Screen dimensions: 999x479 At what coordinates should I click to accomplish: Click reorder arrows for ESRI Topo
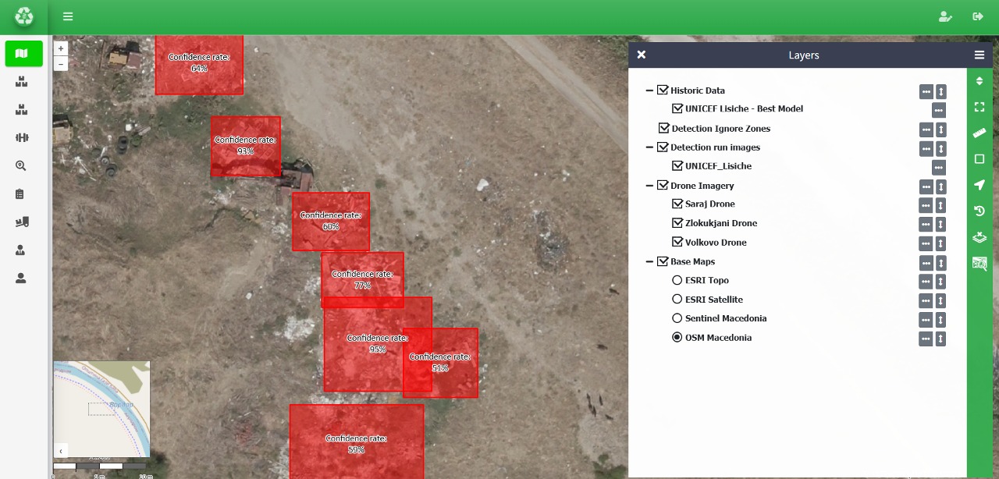pyautogui.click(x=941, y=282)
